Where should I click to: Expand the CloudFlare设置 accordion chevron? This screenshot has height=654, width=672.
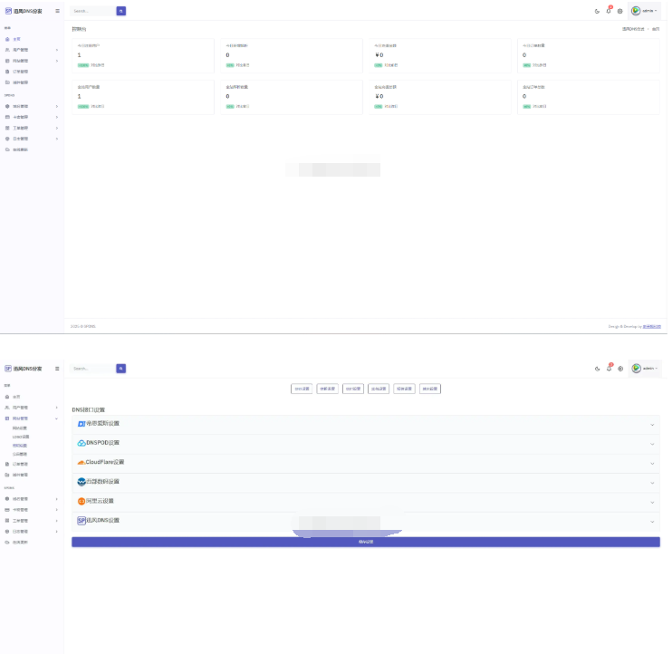point(652,463)
